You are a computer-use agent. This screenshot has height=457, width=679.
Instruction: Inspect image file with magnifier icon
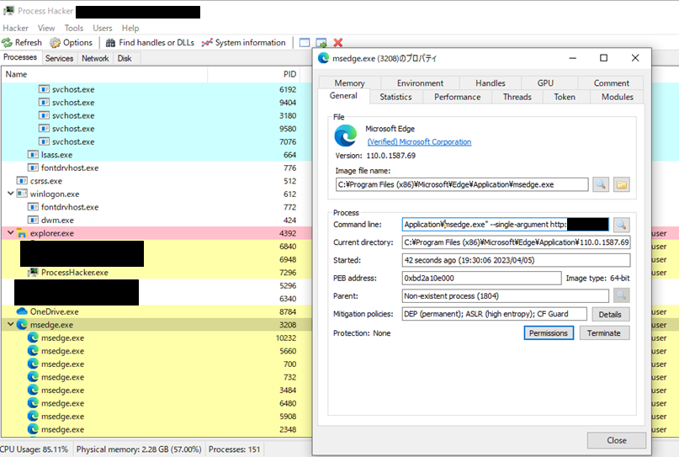[x=601, y=184]
